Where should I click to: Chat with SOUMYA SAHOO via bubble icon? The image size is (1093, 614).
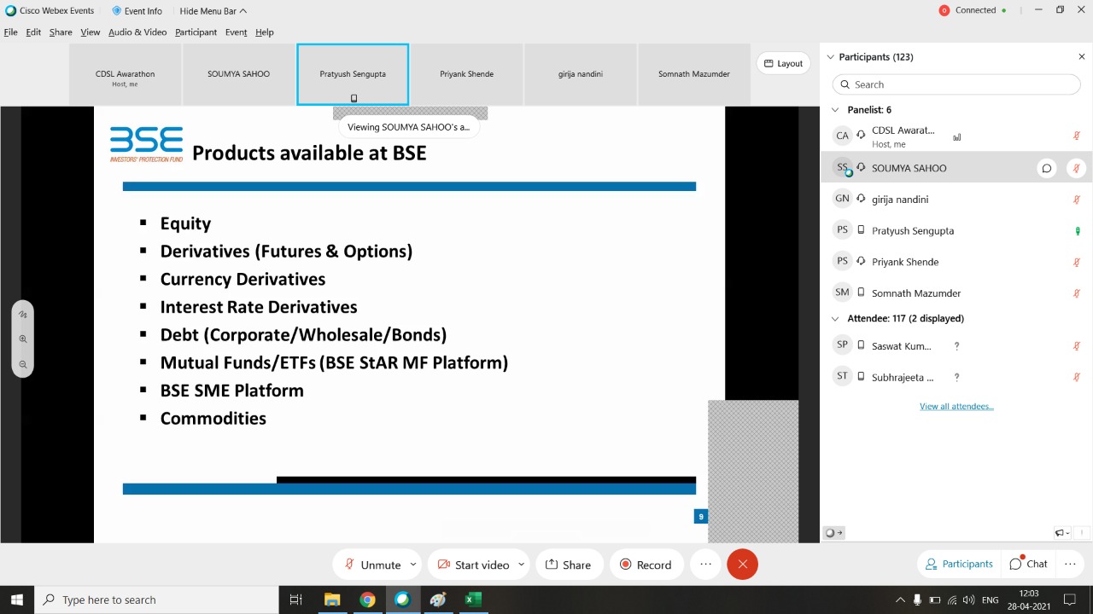(1046, 168)
